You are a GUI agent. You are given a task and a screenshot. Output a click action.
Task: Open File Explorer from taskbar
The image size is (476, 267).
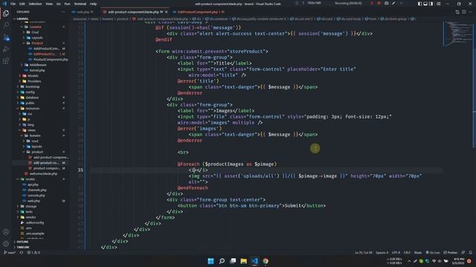tap(243, 261)
